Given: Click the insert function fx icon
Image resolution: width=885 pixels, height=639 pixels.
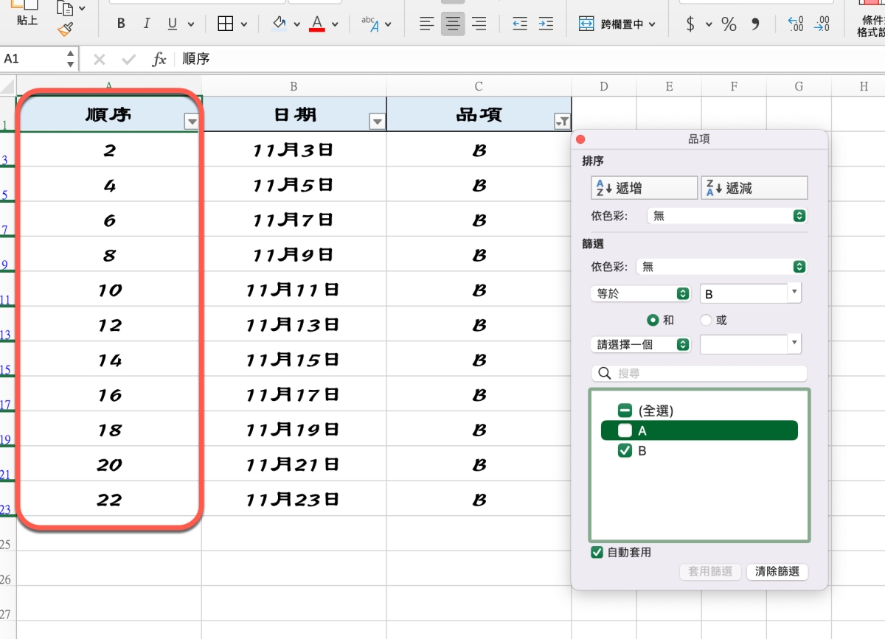Looking at the screenshot, I should tap(159, 59).
